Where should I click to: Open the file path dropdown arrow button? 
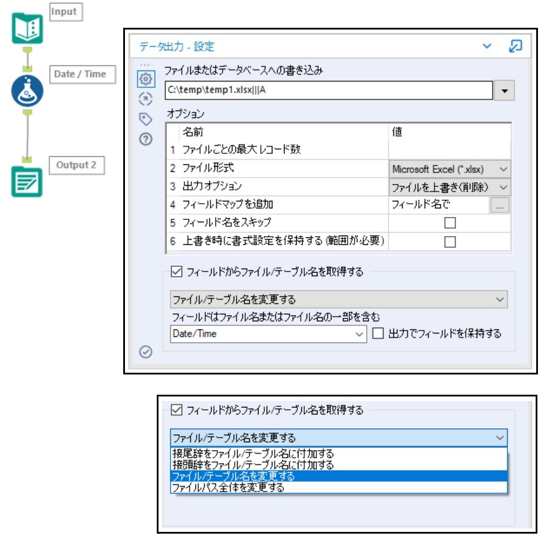[504, 90]
